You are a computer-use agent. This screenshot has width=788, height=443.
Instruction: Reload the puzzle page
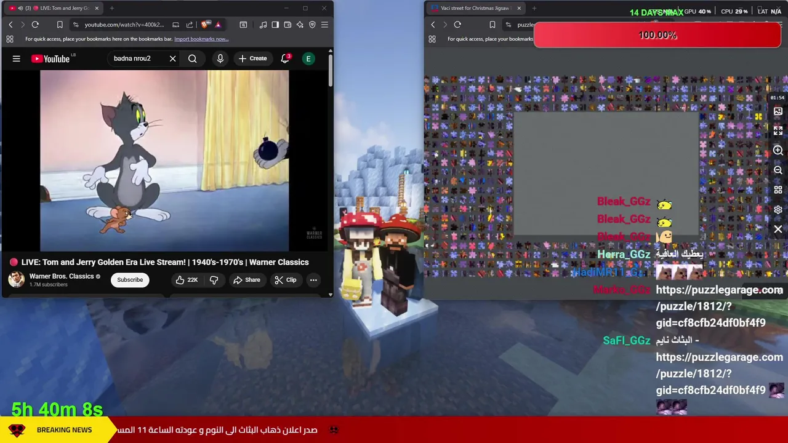click(x=457, y=25)
